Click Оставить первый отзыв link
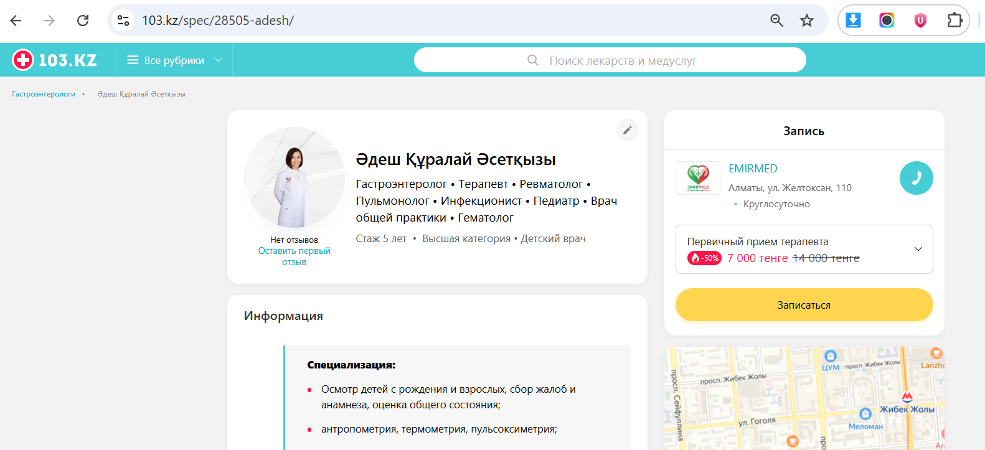The image size is (985, 450). (295, 256)
